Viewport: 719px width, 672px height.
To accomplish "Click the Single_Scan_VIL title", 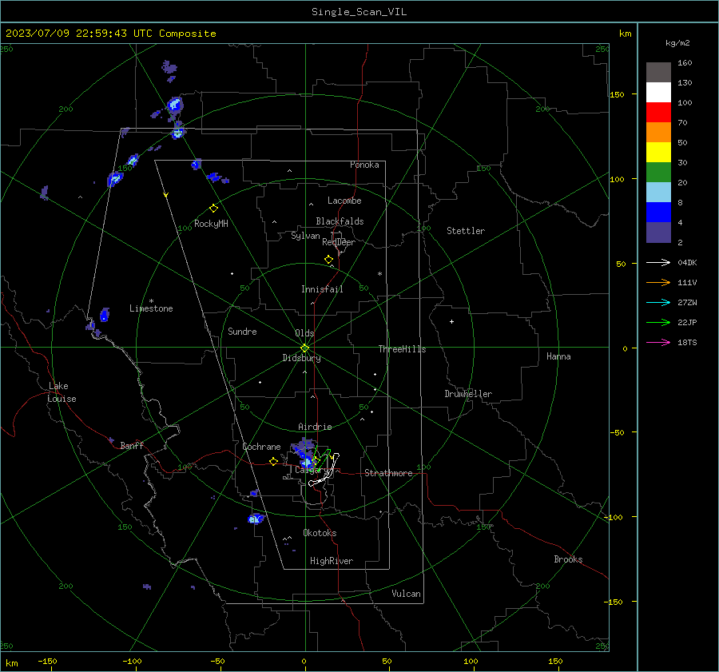I will (359, 12).
